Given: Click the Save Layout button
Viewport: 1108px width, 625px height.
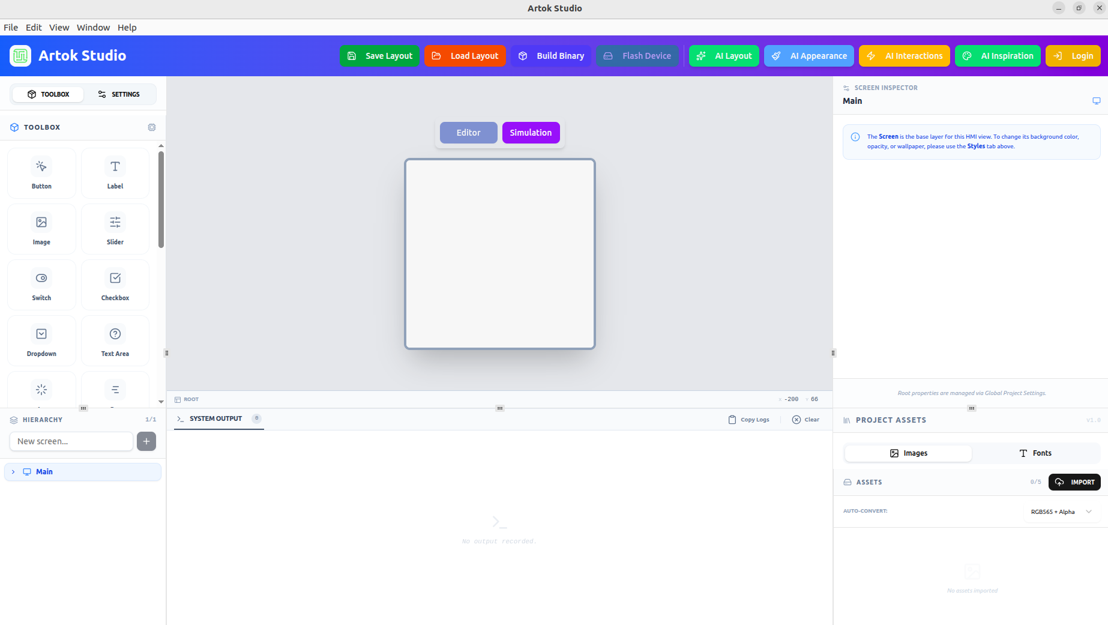Looking at the screenshot, I should tap(379, 56).
